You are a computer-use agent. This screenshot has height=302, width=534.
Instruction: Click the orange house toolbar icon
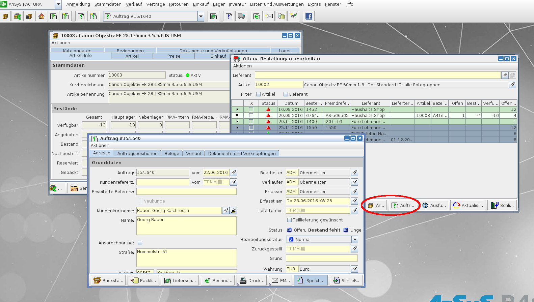pos(42,16)
